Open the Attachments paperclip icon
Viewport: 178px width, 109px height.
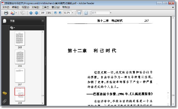point(5,101)
